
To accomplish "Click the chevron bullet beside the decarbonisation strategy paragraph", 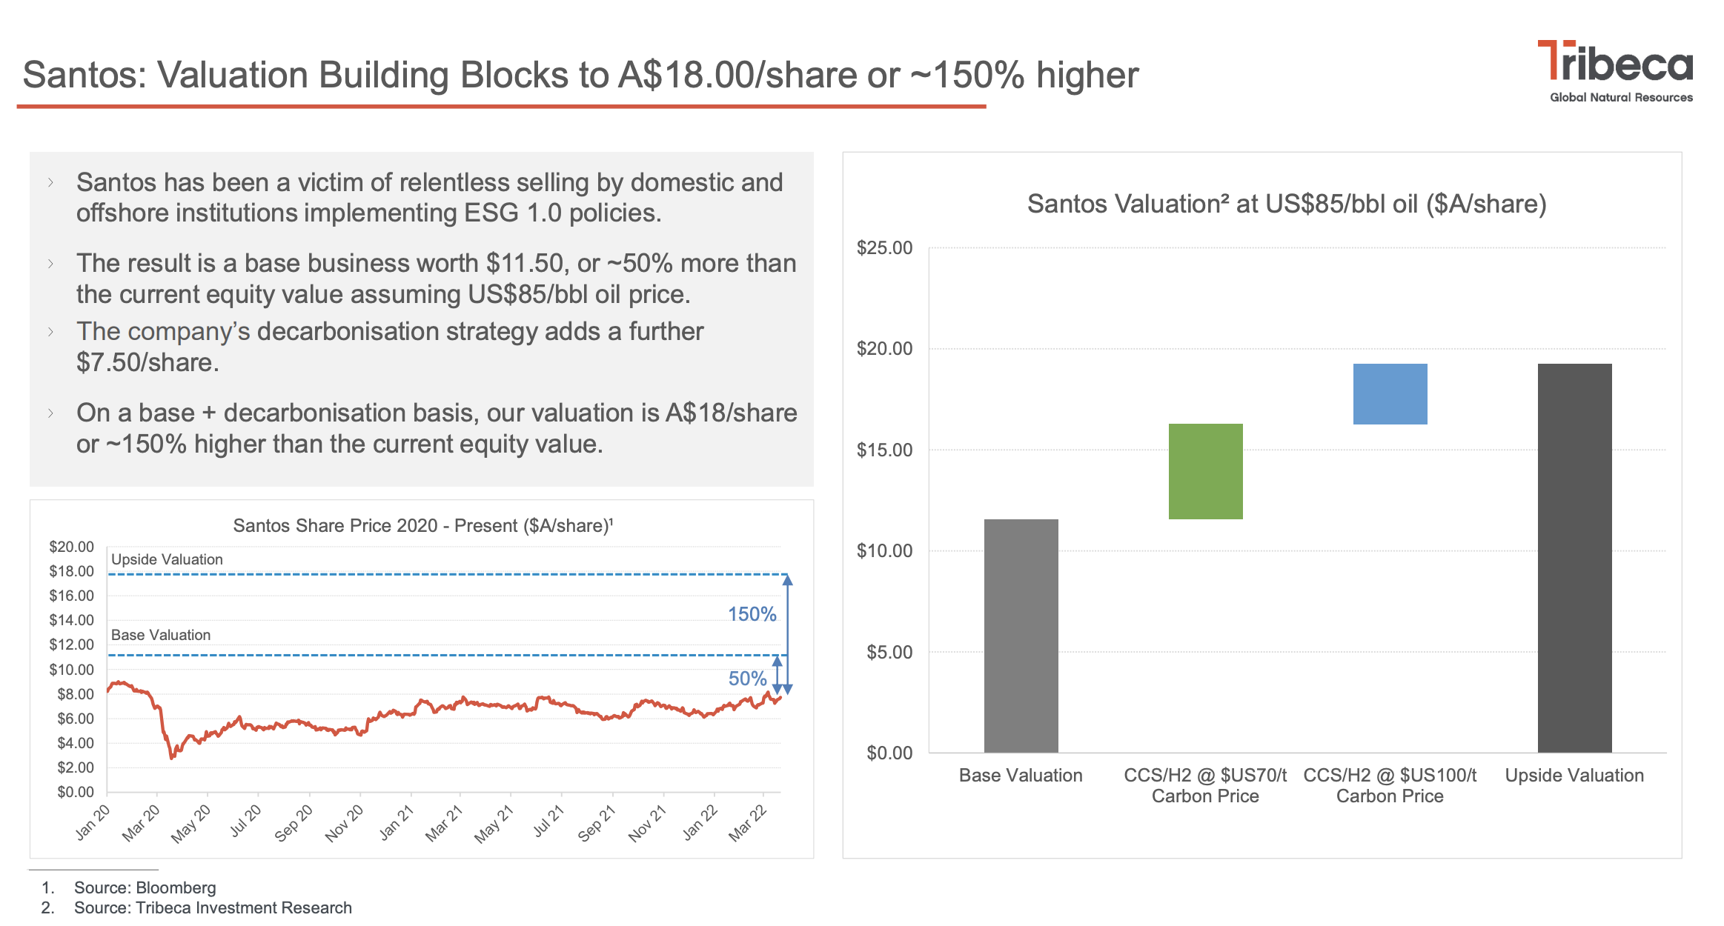I will (50, 331).
